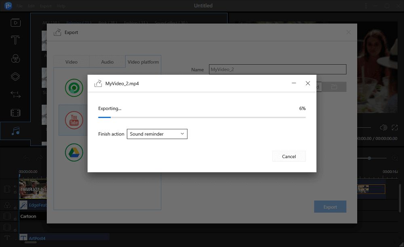Click the browse output folder icon
The height and width of the screenshot is (247, 404).
pos(334,87)
